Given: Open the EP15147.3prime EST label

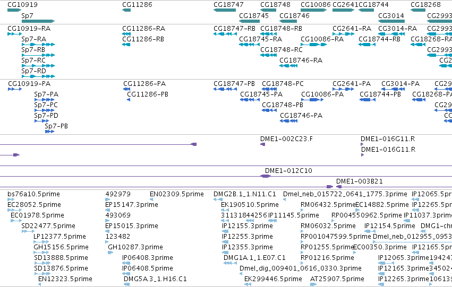Looking at the screenshot, I should [x=132, y=205].
